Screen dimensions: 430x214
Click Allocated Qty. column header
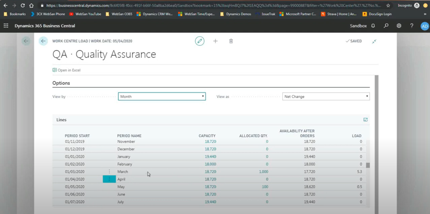pos(254,136)
